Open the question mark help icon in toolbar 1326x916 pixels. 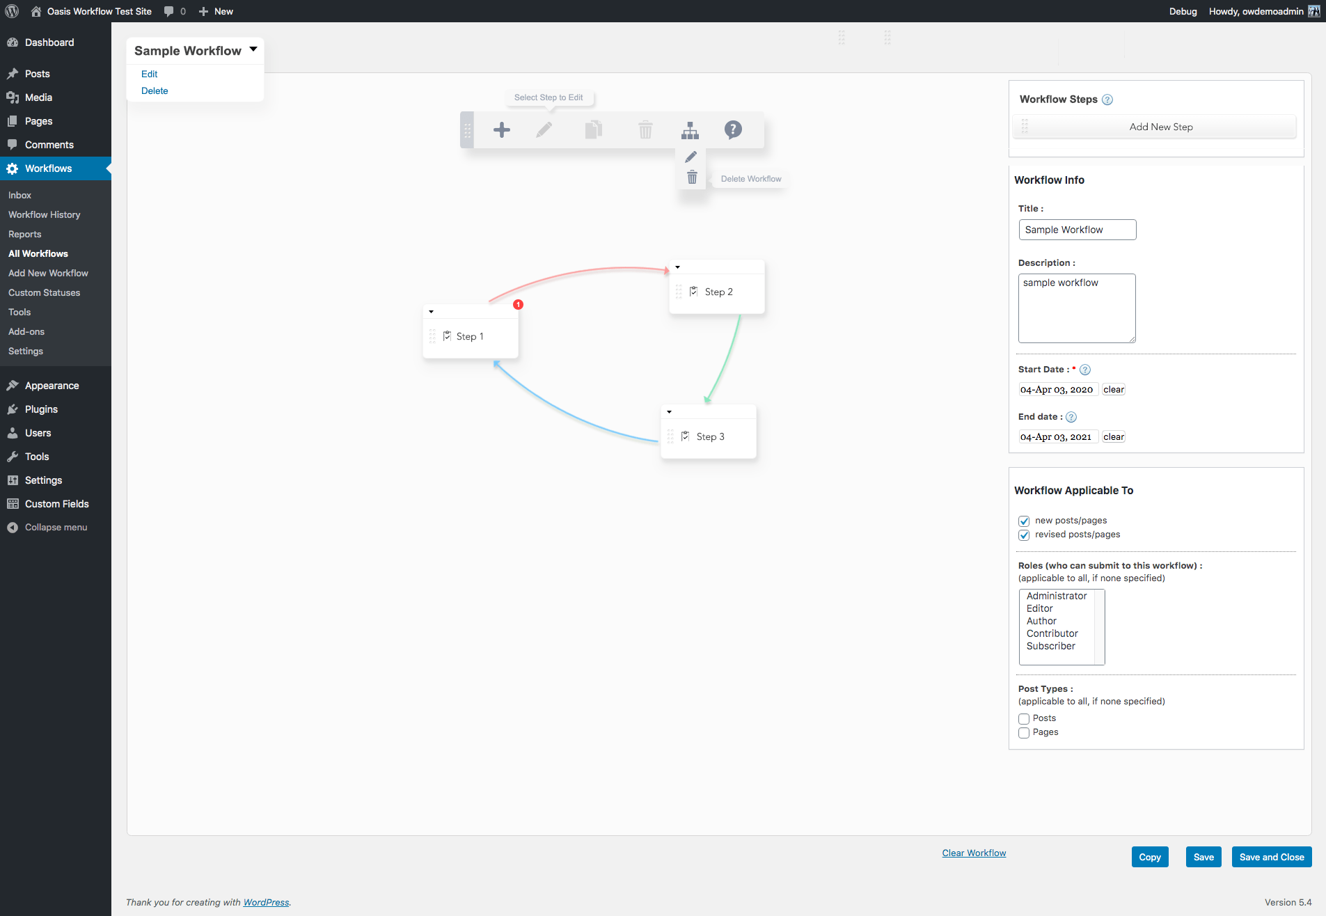click(733, 129)
